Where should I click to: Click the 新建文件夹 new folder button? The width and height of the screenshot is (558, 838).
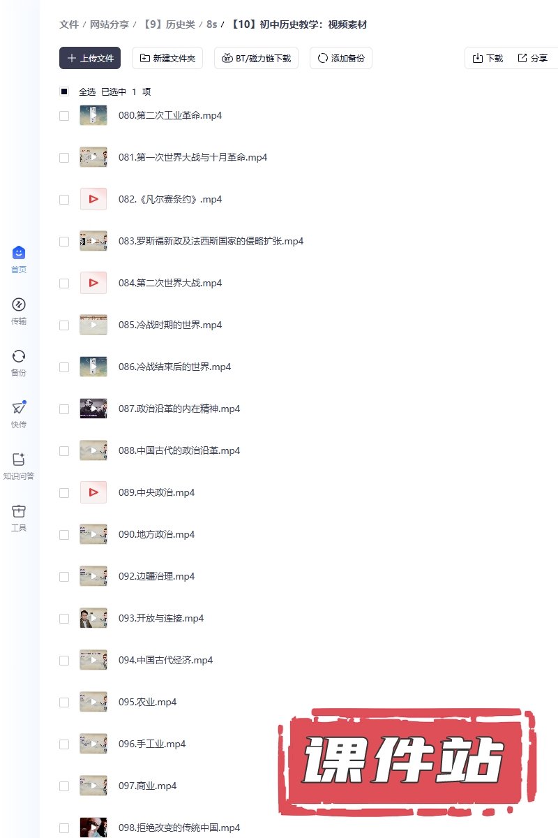[167, 58]
